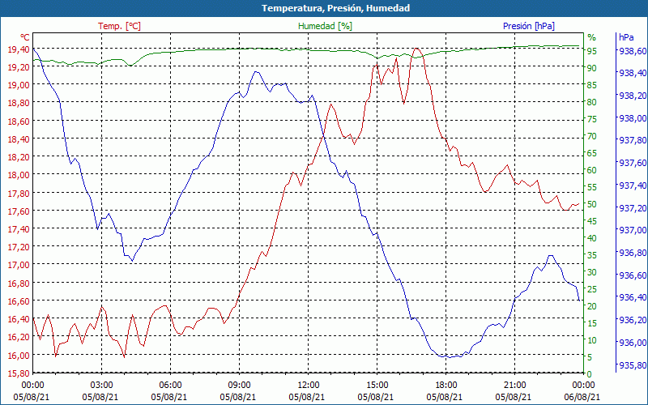Click the "18:00" time axis label
This screenshot has height=405, width=648.
point(446,386)
